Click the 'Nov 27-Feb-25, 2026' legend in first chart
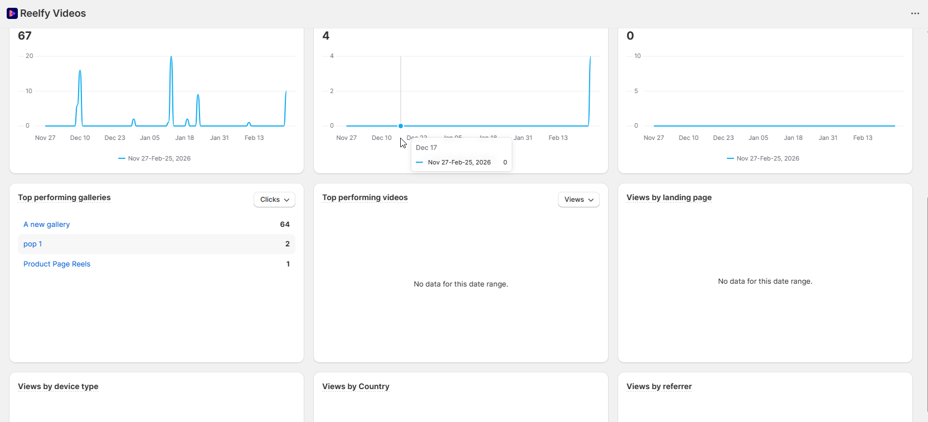This screenshot has height=422, width=928. [x=159, y=158]
